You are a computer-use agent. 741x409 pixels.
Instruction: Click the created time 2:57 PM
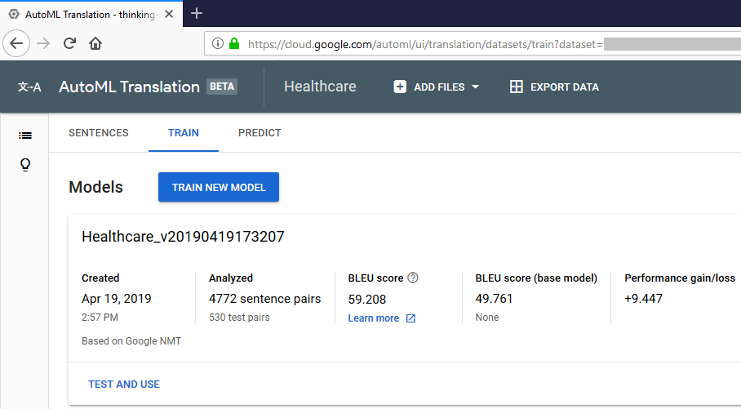click(x=100, y=318)
